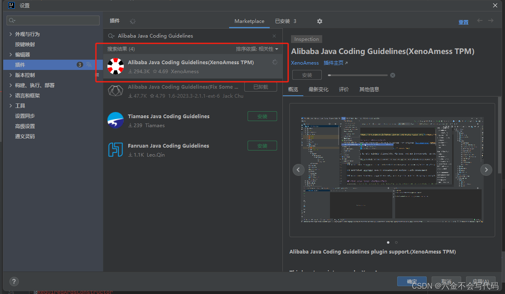Install the Tiamaes Java Coding Guidelines plugin
Viewport: 505px width, 294px height.
[x=262, y=117]
